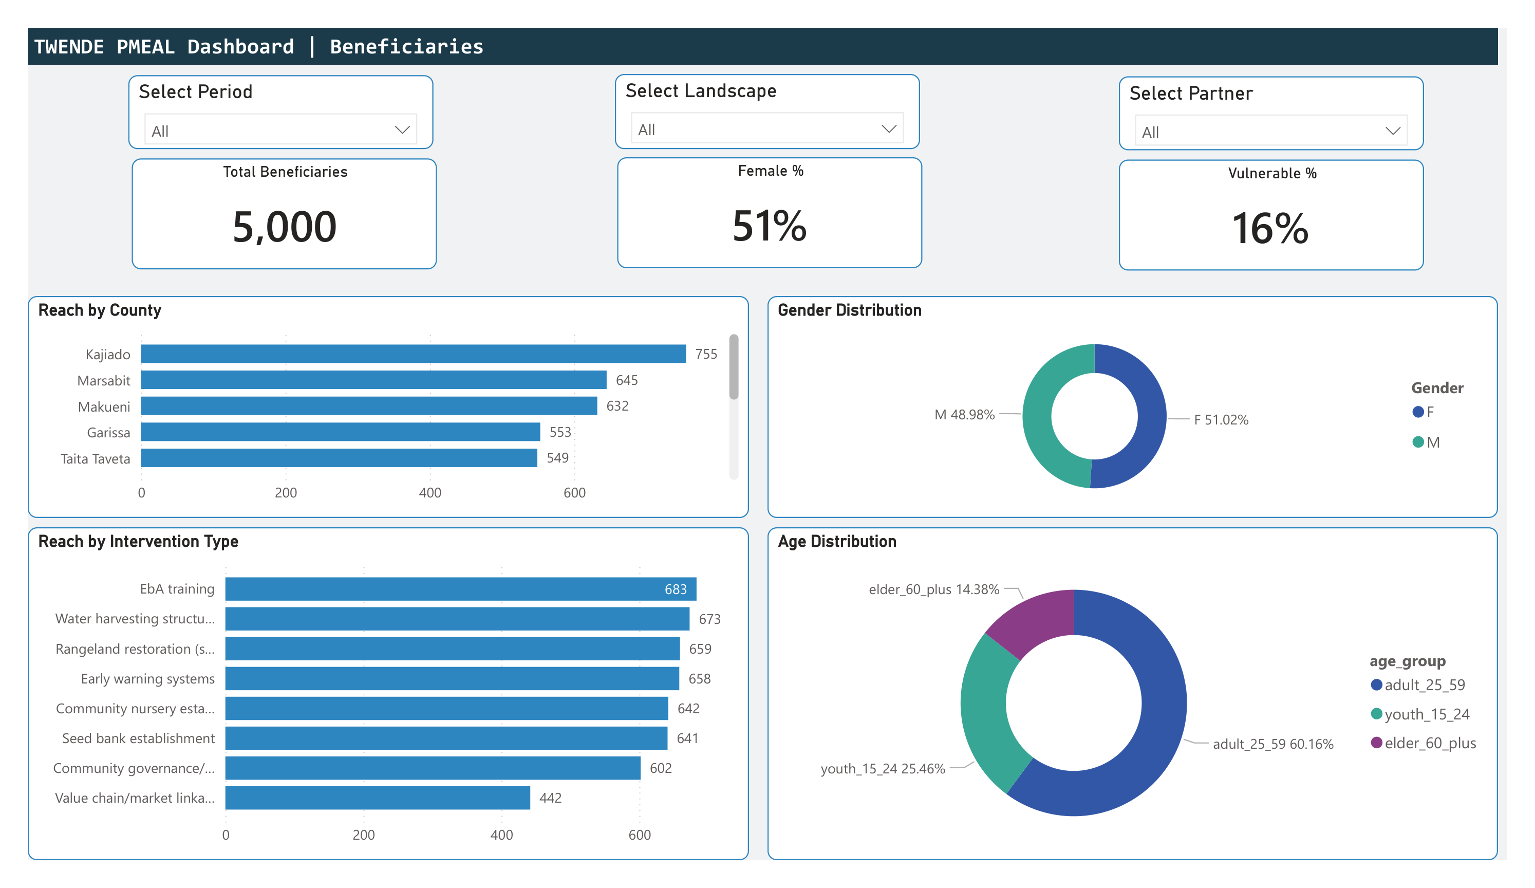Select youth_15_24 legend dot
Viewport: 1535px width, 888px height.
[1376, 714]
